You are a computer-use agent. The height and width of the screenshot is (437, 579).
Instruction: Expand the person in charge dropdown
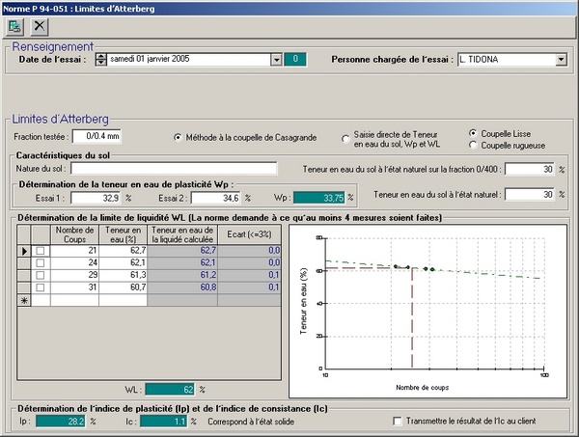(561, 60)
